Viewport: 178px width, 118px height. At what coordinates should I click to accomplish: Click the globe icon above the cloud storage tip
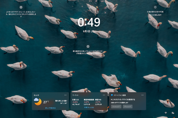tap(21, 7)
